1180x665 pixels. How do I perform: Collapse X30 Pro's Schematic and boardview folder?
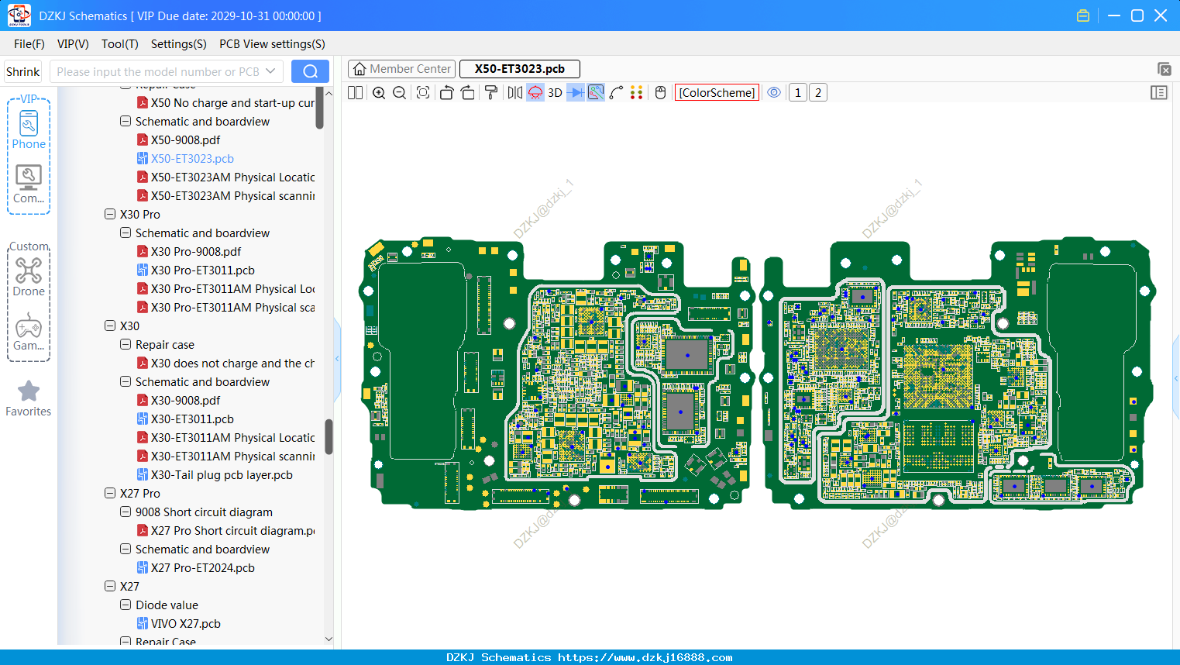coord(126,233)
